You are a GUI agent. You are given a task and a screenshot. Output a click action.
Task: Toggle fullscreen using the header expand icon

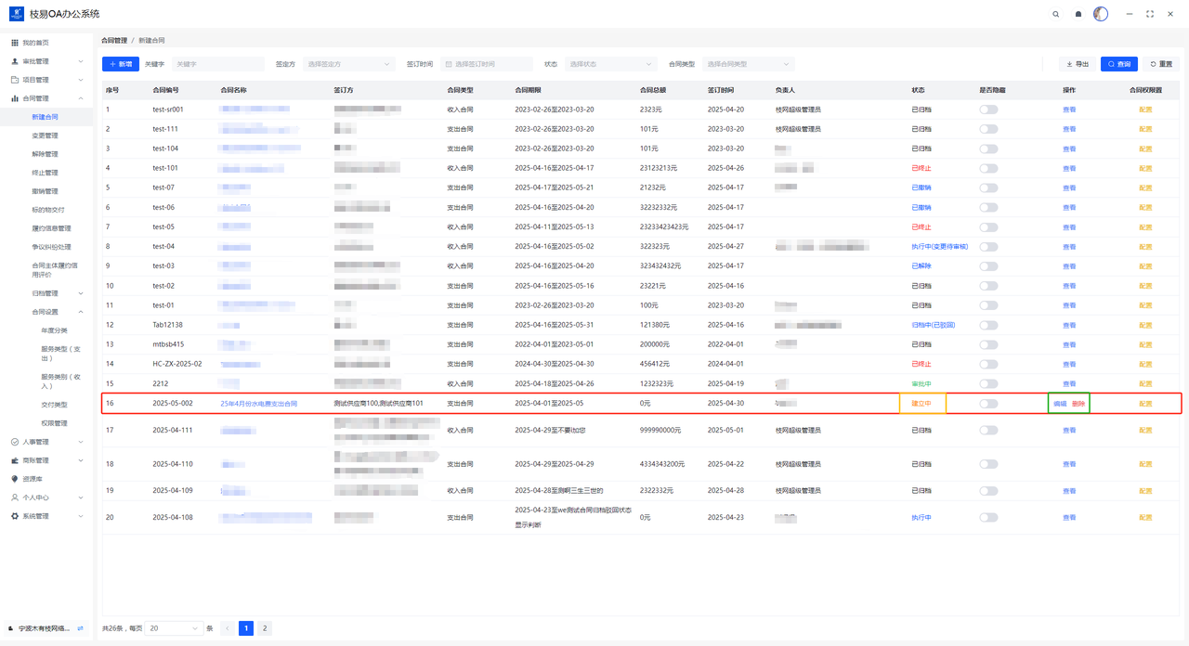point(1150,14)
